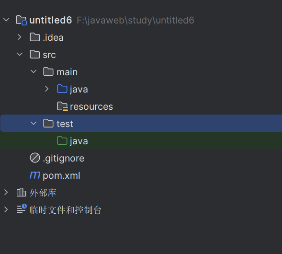Collapse the selected test folder

[34, 123]
